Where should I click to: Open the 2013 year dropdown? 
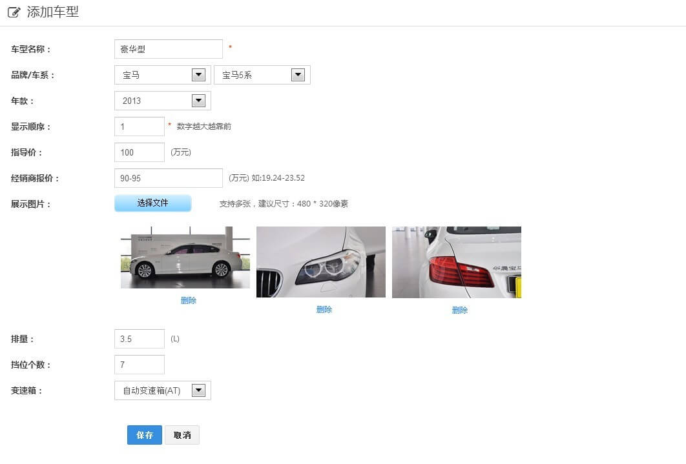pos(163,101)
